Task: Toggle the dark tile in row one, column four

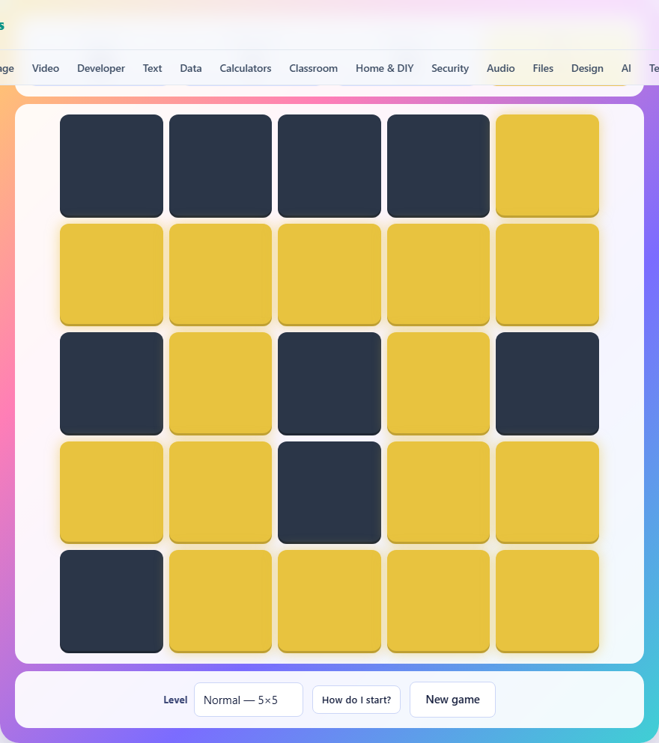Action: 439,166
